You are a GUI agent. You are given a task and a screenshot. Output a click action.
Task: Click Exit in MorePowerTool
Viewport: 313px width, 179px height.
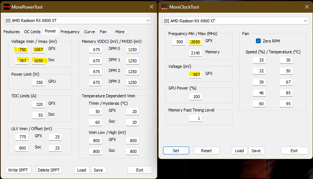point(140,170)
